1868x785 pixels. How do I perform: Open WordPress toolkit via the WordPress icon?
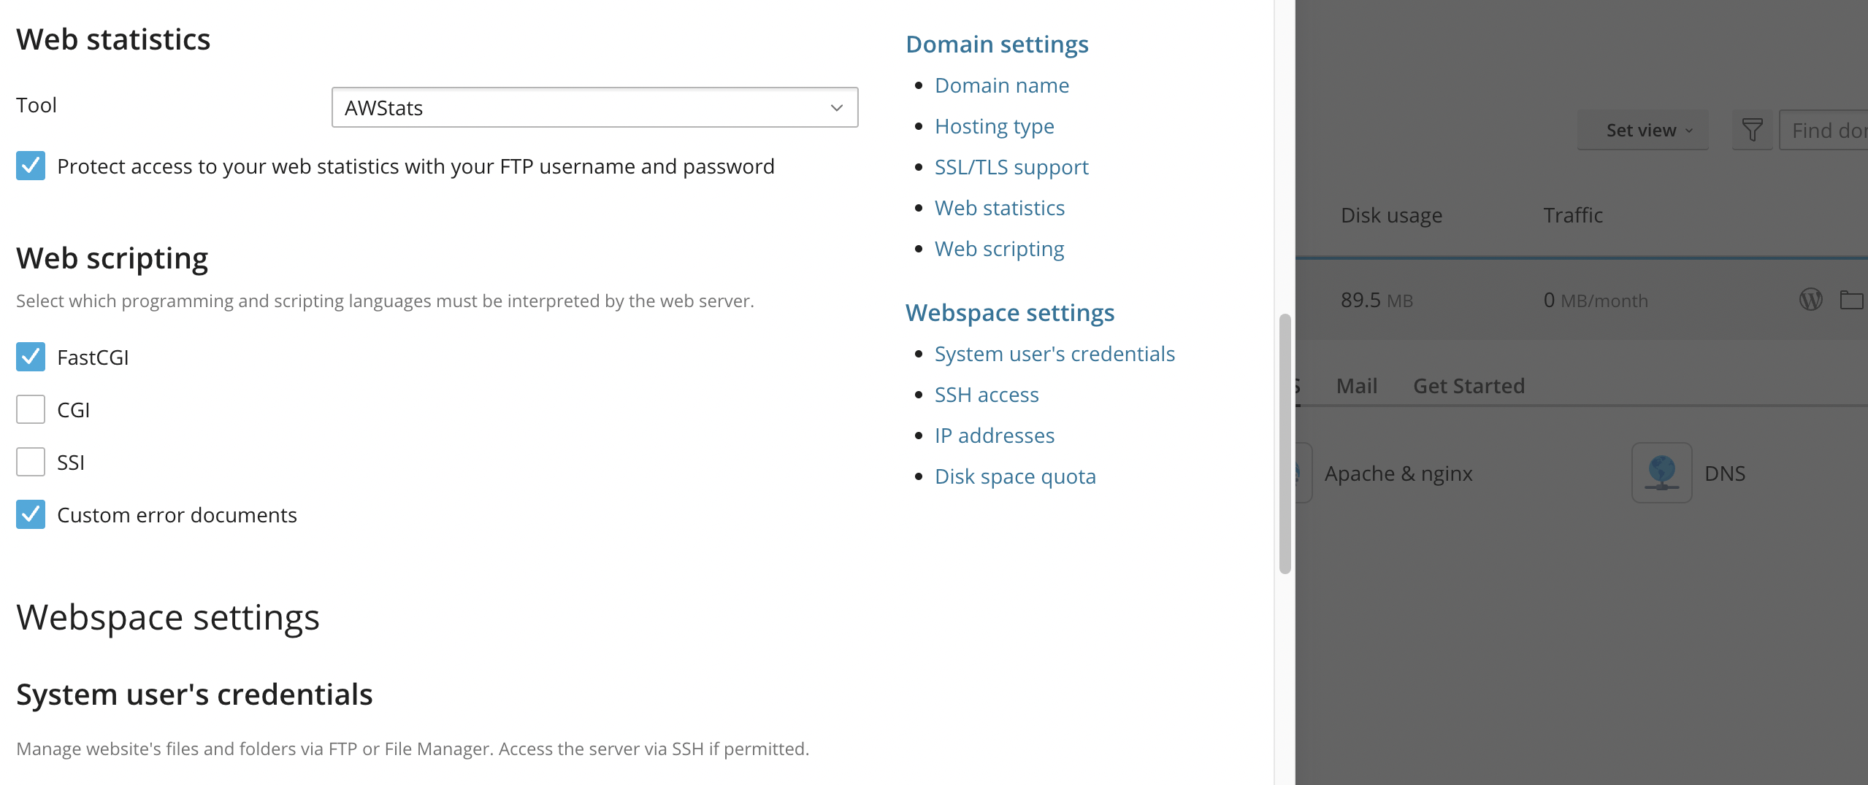coord(1810,300)
